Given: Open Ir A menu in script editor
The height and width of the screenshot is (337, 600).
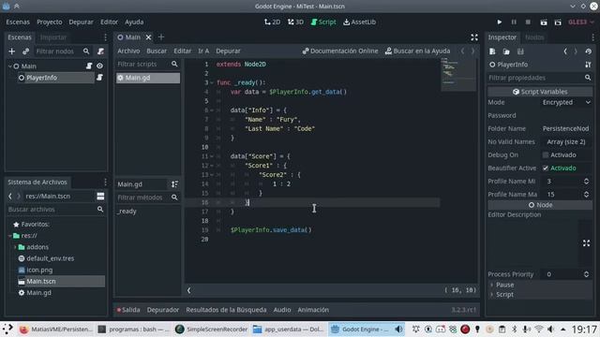Looking at the screenshot, I should [x=203, y=51].
